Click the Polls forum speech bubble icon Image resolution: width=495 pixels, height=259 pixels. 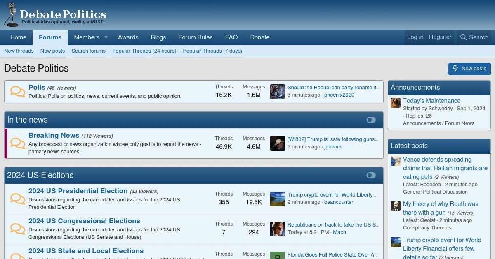coord(18,91)
